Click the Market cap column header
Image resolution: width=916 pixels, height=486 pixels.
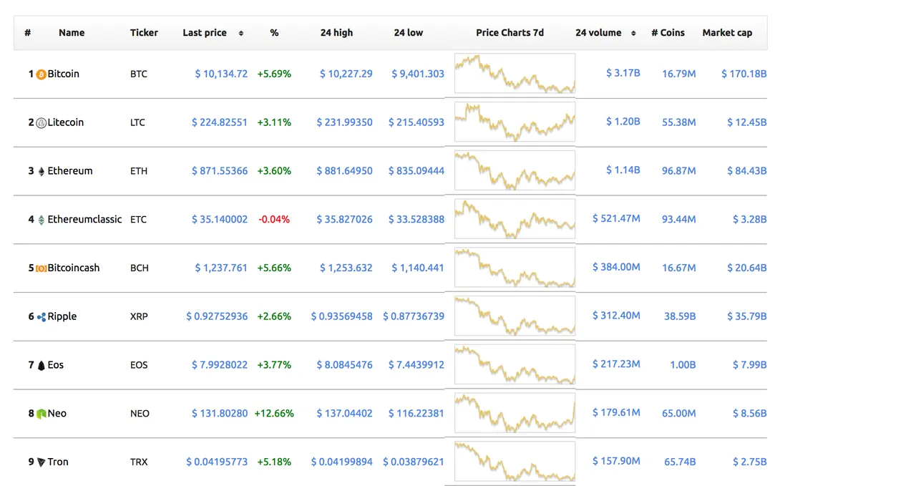point(727,33)
